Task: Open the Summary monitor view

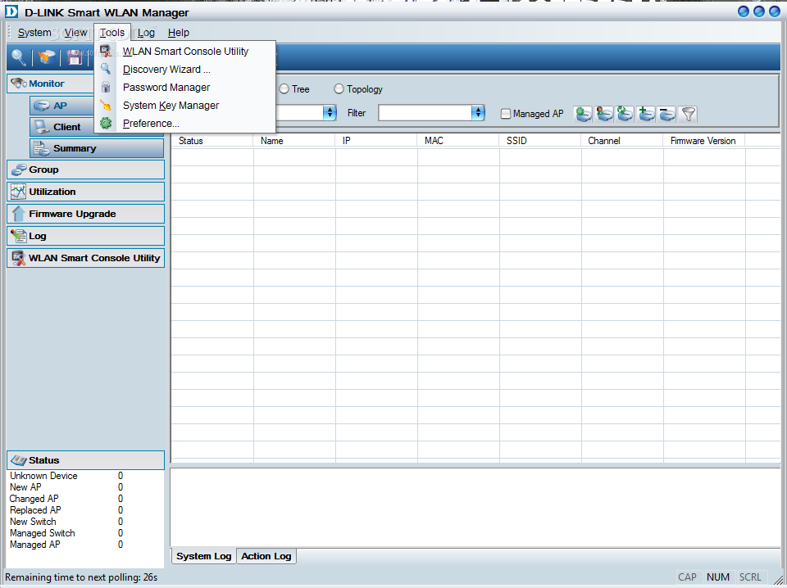Action: tap(97, 148)
